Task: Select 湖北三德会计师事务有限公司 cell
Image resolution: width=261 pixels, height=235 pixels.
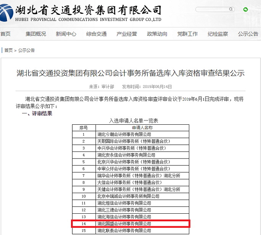Action: (x=142, y=210)
